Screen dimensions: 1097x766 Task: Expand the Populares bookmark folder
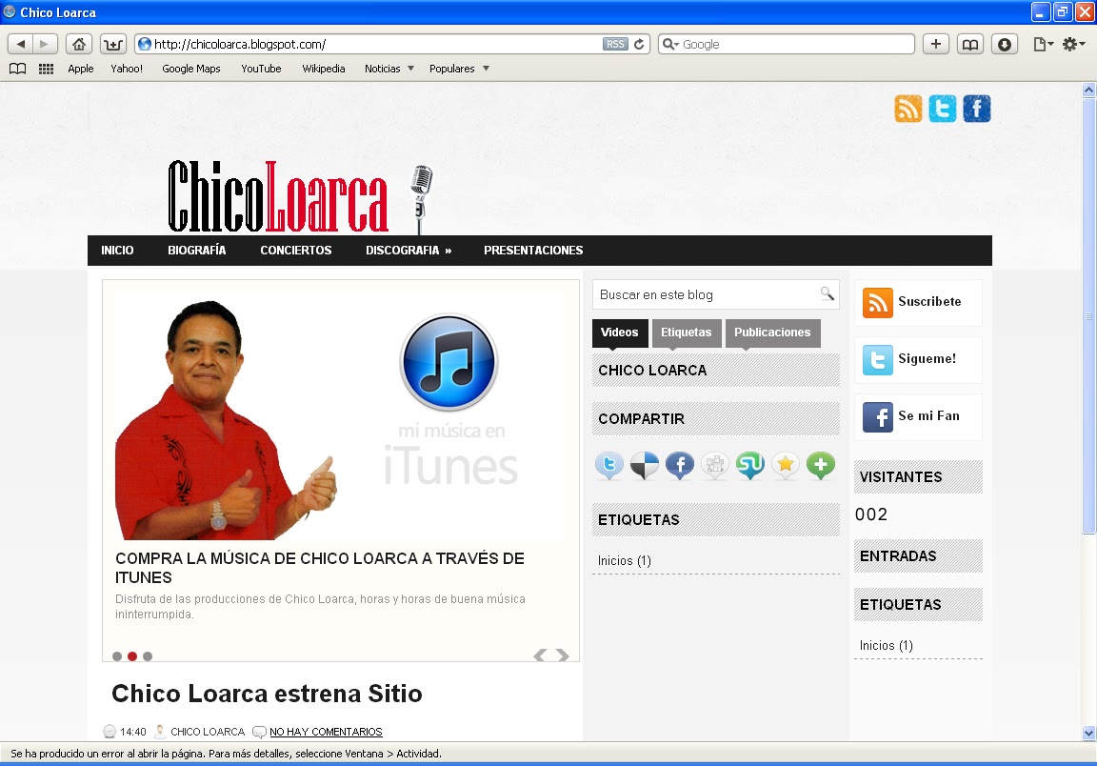pyautogui.click(x=459, y=69)
